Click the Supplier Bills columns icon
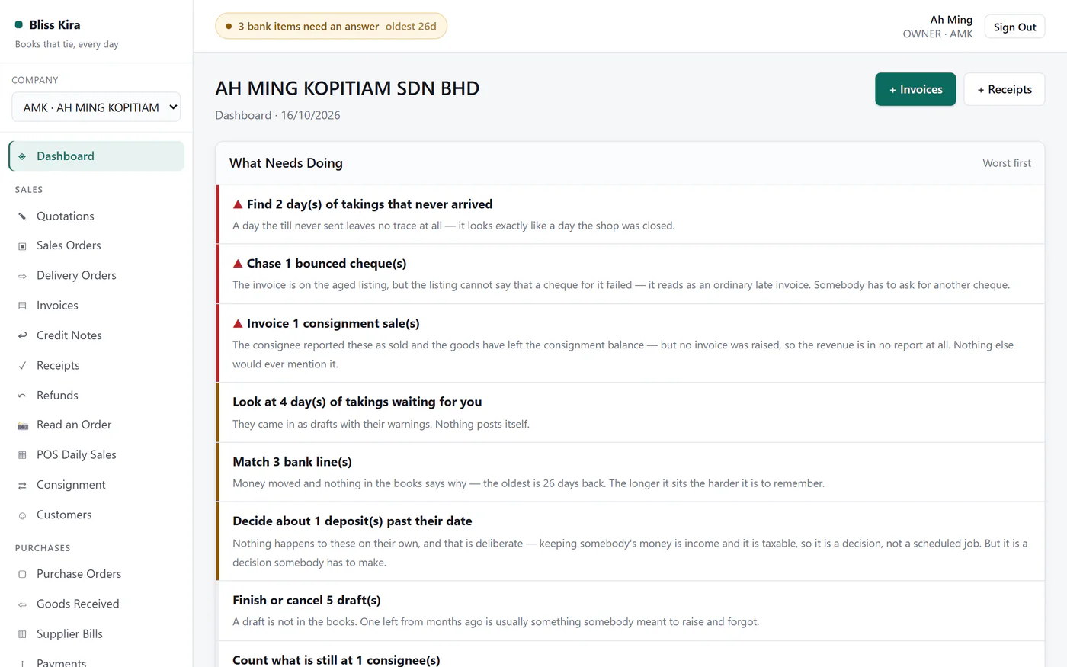The image size is (1067, 667). 22,634
